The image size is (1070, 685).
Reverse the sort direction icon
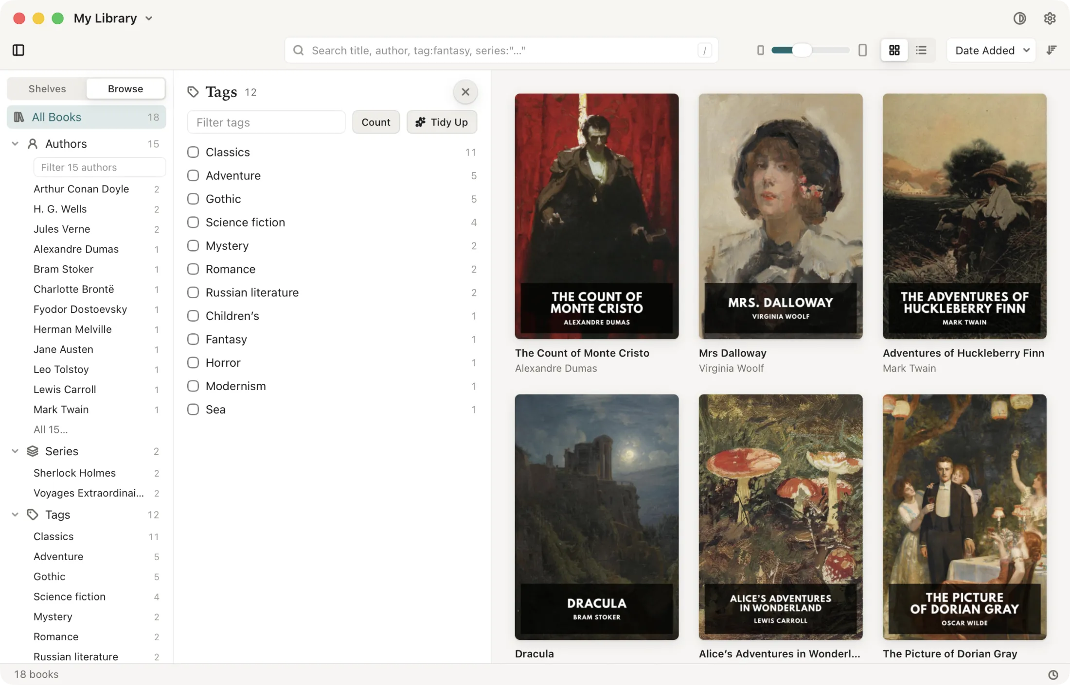tap(1052, 50)
